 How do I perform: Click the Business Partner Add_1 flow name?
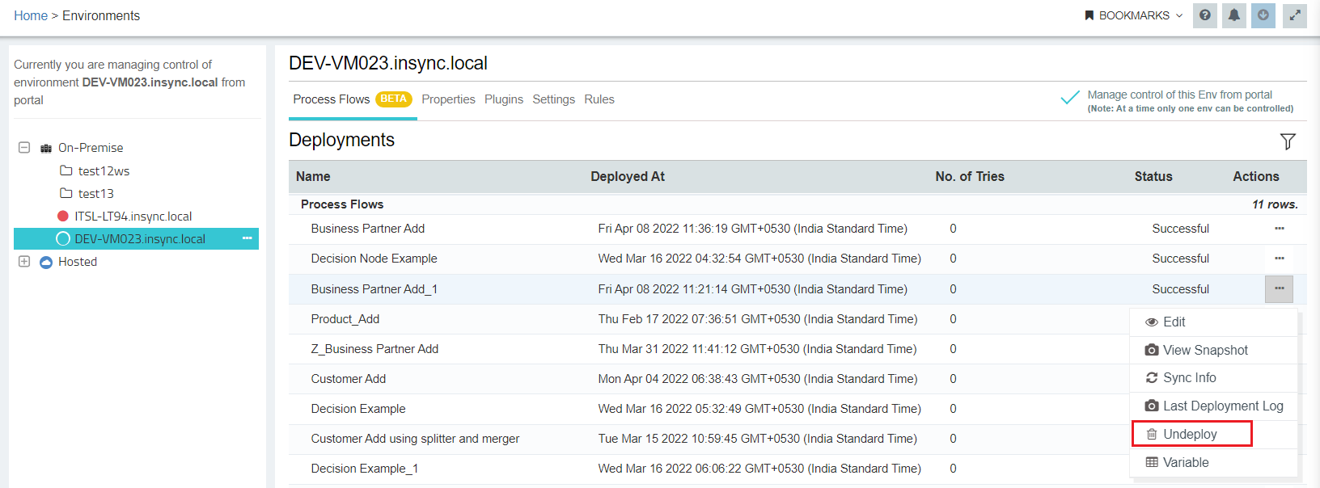[374, 289]
